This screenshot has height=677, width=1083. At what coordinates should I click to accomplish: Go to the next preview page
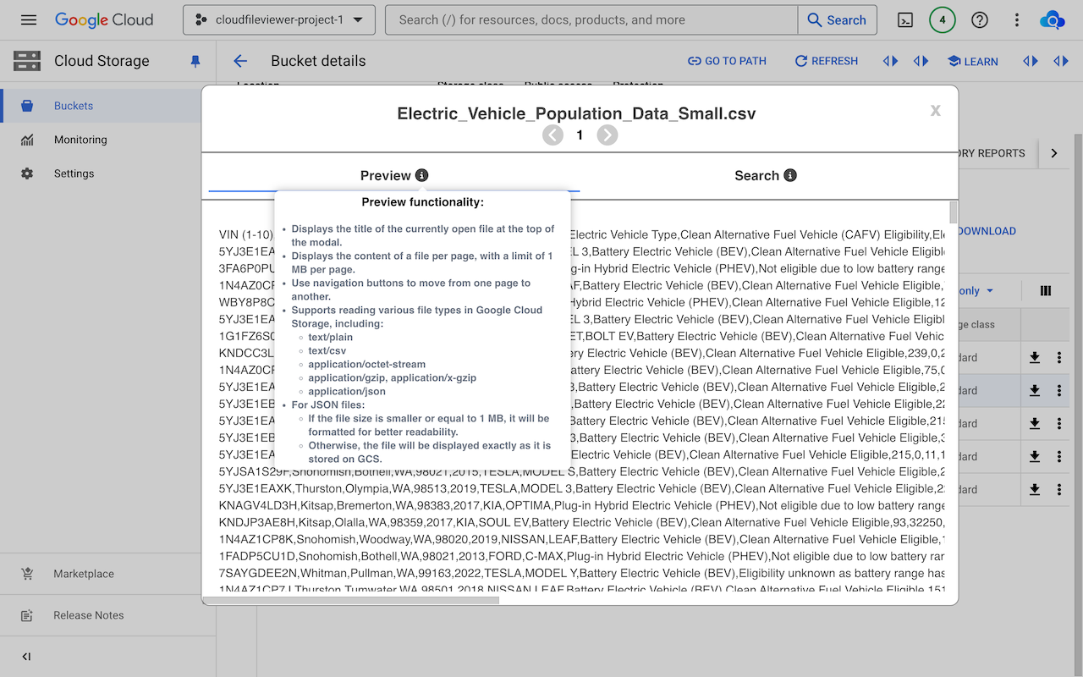[607, 134]
